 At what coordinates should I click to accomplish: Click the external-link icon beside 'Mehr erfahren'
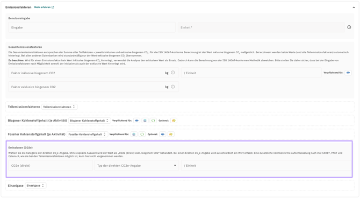53,8
